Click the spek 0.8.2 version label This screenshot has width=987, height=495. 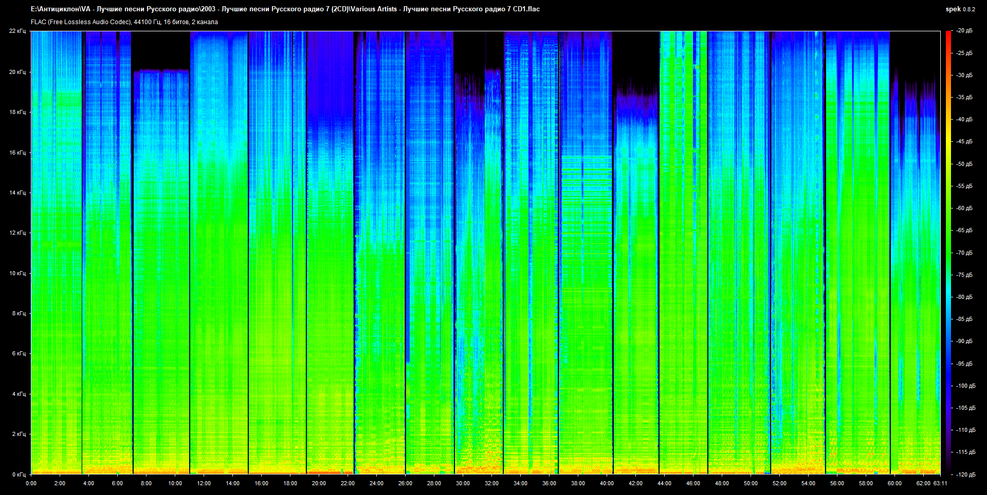pos(960,9)
